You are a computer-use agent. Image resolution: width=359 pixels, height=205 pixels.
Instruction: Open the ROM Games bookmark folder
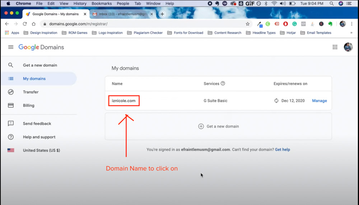click(75, 33)
